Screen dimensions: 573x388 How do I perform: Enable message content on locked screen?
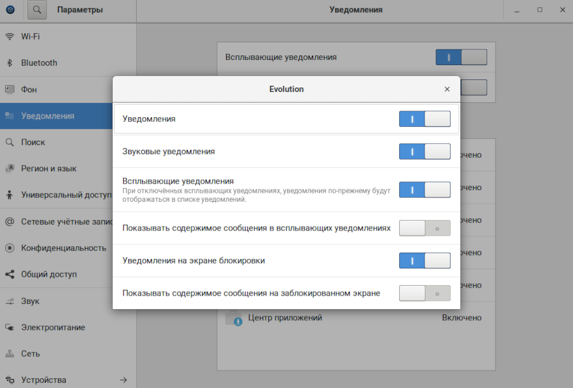point(425,294)
